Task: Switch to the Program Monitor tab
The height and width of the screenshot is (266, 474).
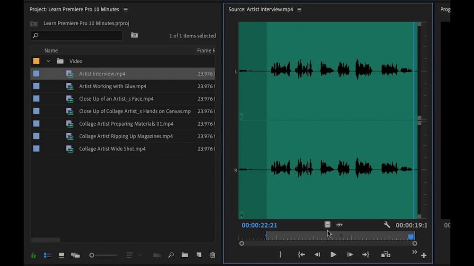Action: [x=447, y=9]
